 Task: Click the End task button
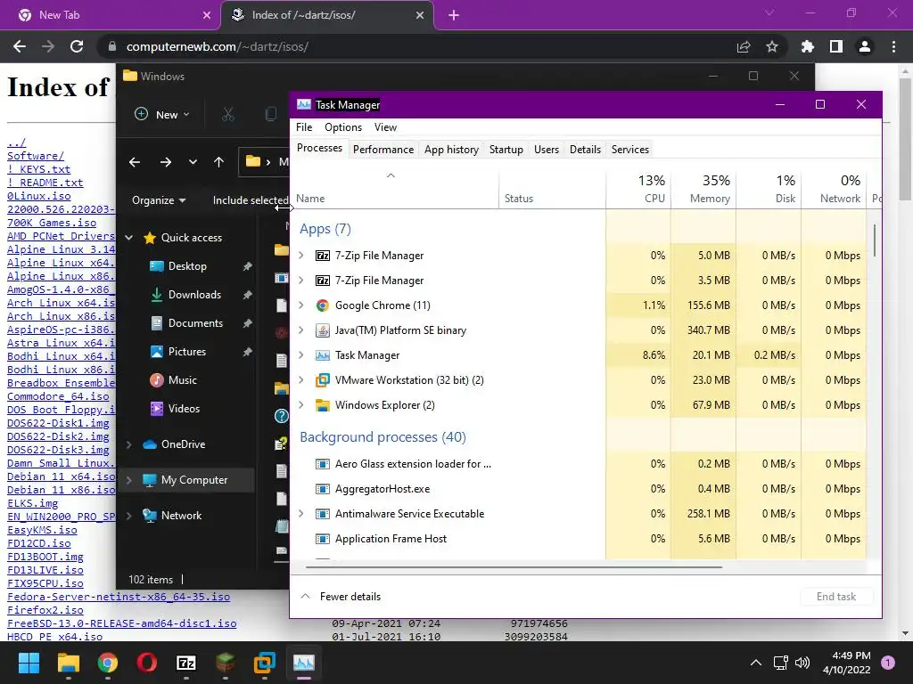tap(836, 597)
